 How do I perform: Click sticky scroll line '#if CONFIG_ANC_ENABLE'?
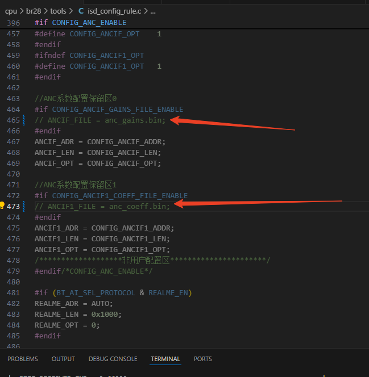(x=80, y=23)
